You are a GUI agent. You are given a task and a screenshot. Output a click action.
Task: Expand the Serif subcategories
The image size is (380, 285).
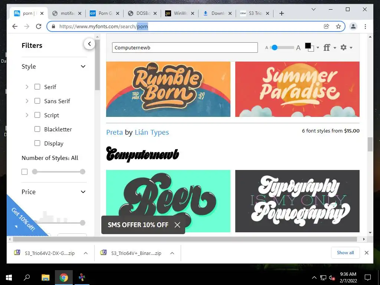pos(27,87)
